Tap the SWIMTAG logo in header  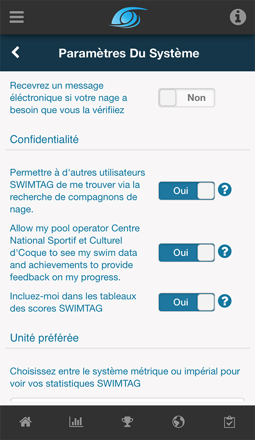128,17
